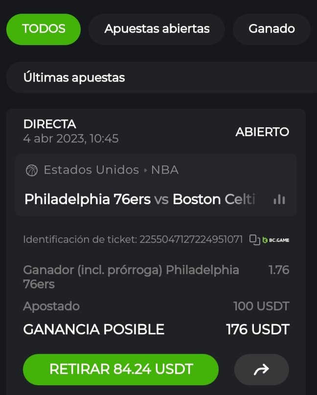Cash out with RETIRAR 84.24 USDT
This screenshot has width=317, height=395.
click(x=121, y=370)
